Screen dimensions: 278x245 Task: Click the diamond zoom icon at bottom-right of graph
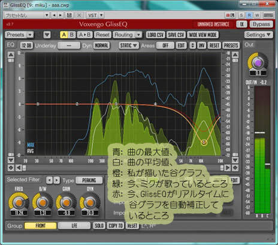[235, 168]
